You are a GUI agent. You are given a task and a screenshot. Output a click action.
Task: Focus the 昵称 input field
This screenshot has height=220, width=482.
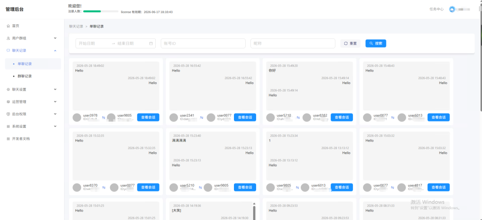(293, 44)
